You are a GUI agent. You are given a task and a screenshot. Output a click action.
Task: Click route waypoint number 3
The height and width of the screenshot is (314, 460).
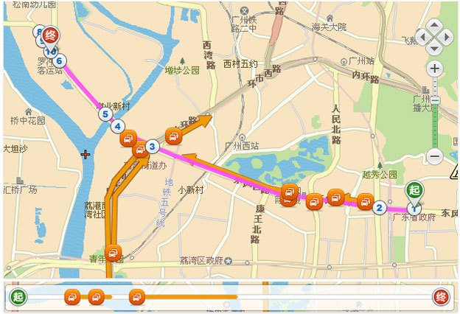152,146
